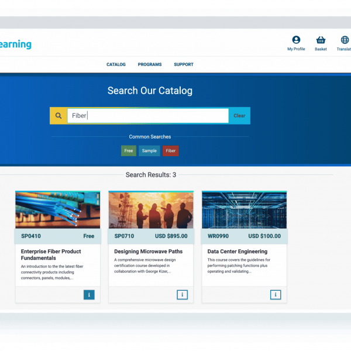This screenshot has width=351, height=351.
Task: Select the Sample common search tag
Action: point(149,151)
